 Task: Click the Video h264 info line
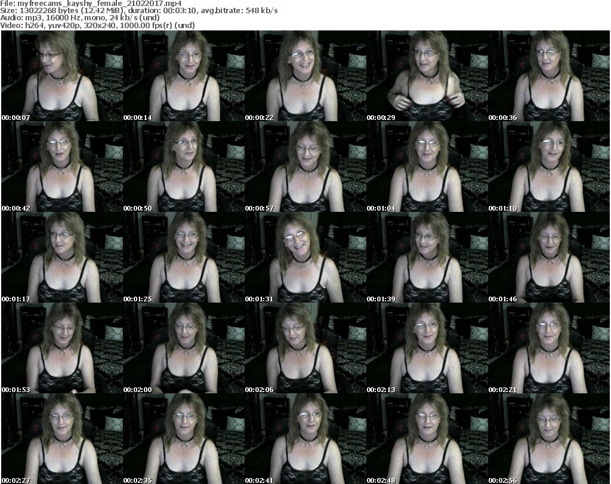[97, 25]
